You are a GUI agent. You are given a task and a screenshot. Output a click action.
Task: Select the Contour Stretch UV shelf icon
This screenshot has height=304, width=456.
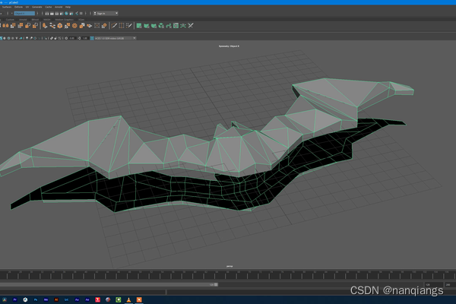[x=169, y=26]
